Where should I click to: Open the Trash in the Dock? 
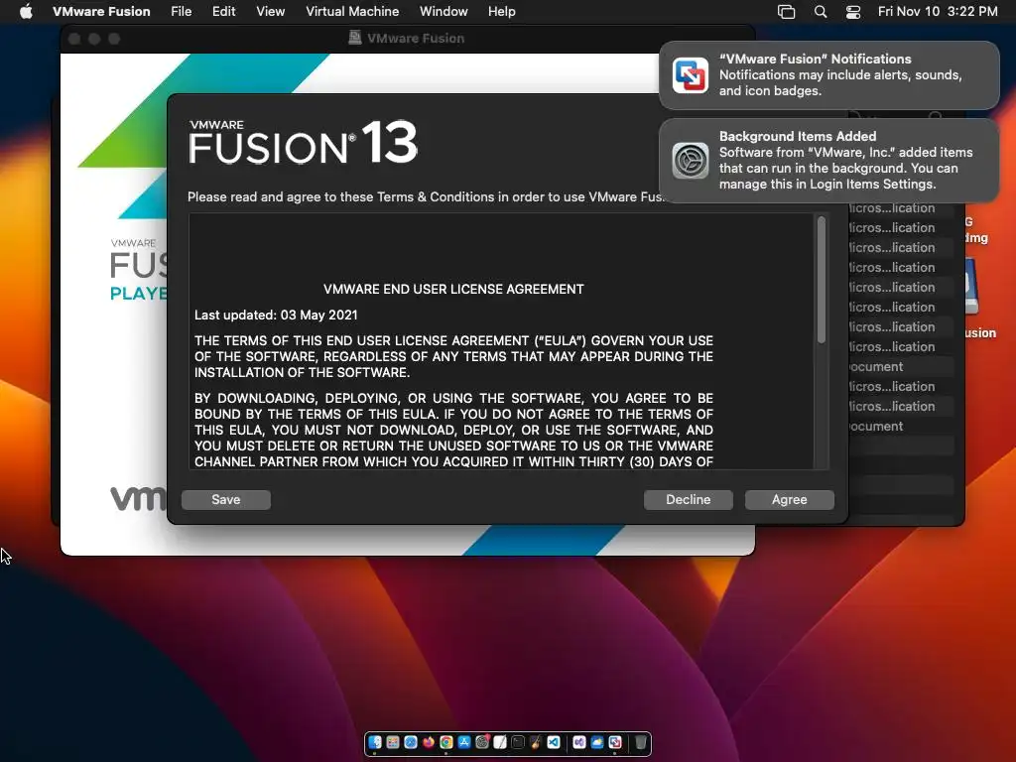tap(641, 742)
